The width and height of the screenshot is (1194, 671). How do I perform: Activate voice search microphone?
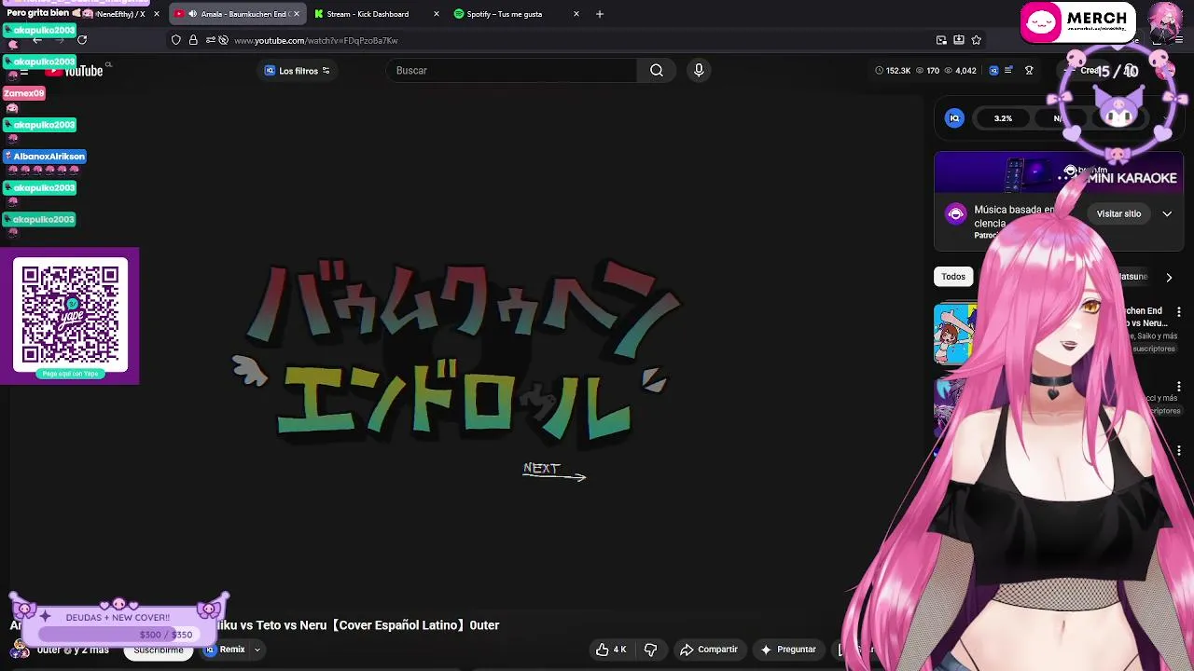[699, 71]
